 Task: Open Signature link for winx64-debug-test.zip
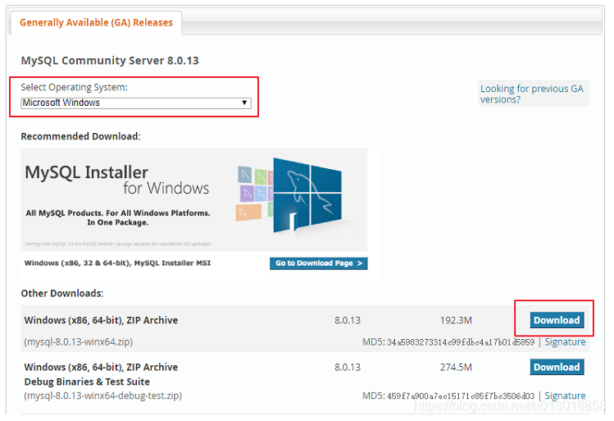point(565,396)
